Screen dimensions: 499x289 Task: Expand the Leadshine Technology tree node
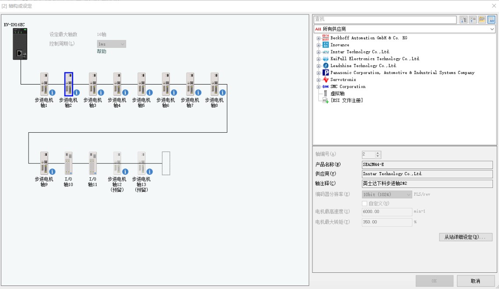[319, 66]
